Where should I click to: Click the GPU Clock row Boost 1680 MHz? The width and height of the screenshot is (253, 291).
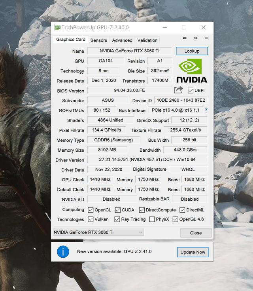(x=194, y=179)
